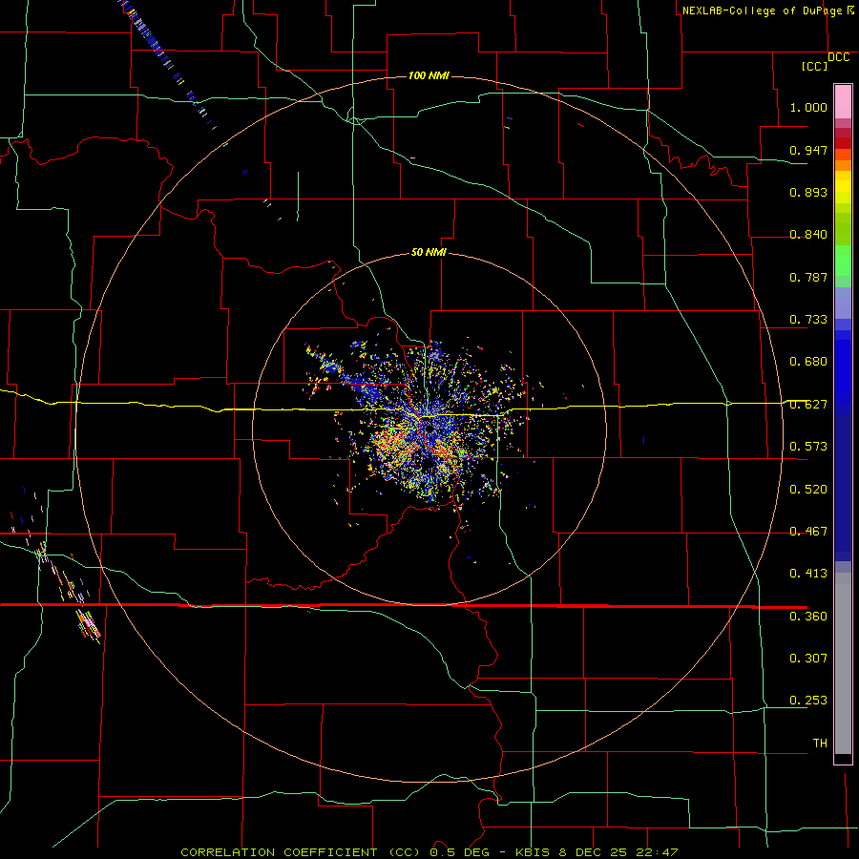Click the 50 NMI range ring label
Screen dimensions: 859x859
pyautogui.click(x=429, y=253)
